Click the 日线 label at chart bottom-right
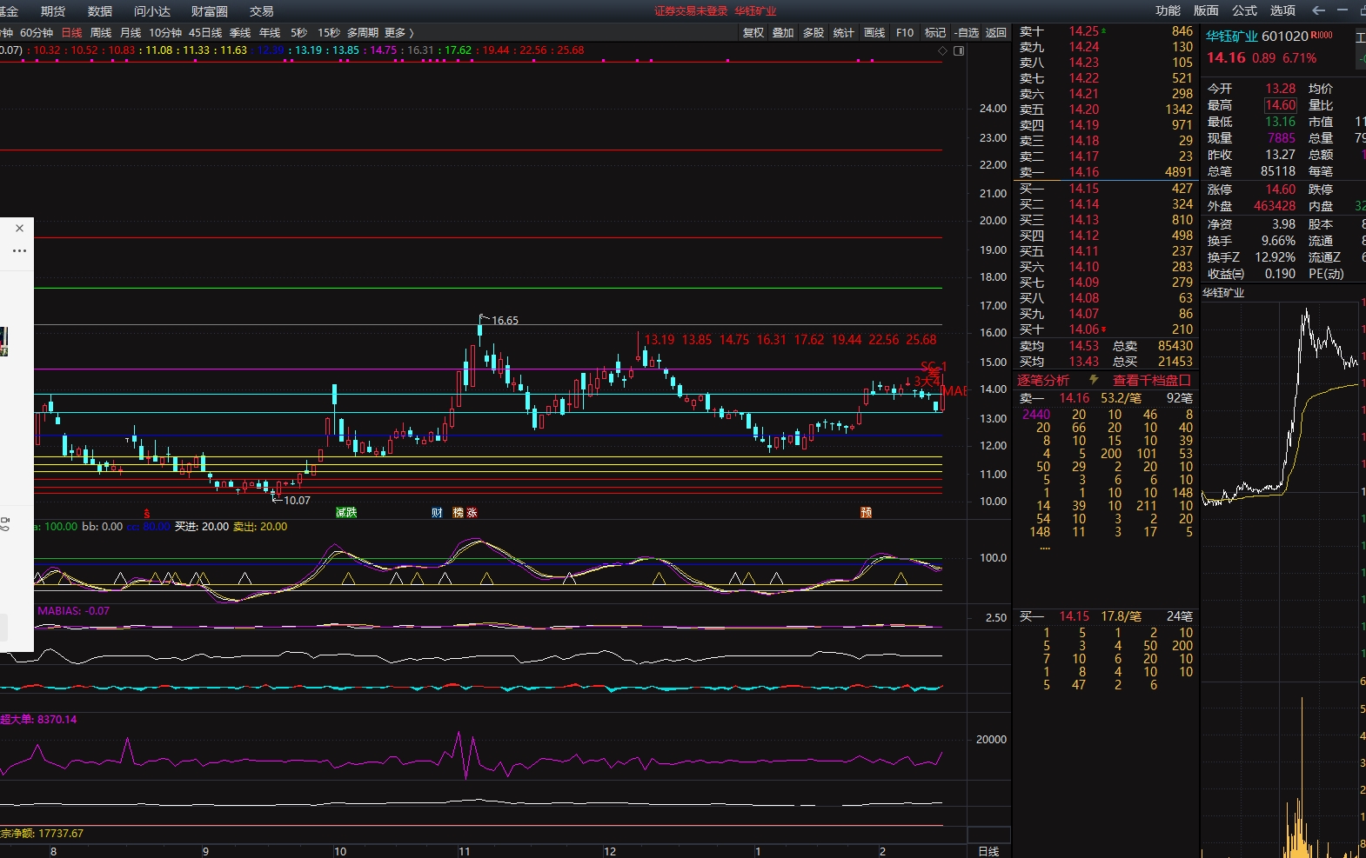The image size is (1366, 858). (988, 851)
